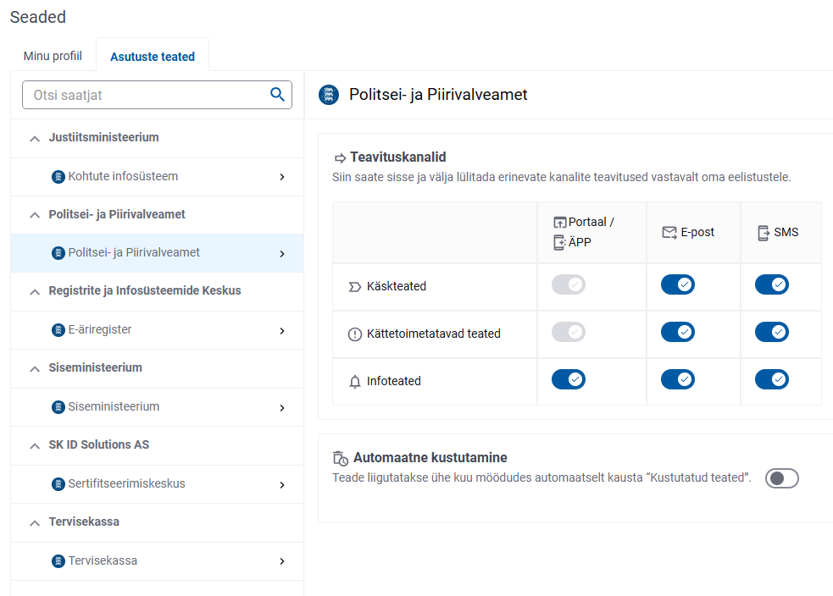Turn off Kättetoimetatavad teated E-post switch
Image resolution: width=833 pixels, height=596 pixels.
[x=678, y=332]
